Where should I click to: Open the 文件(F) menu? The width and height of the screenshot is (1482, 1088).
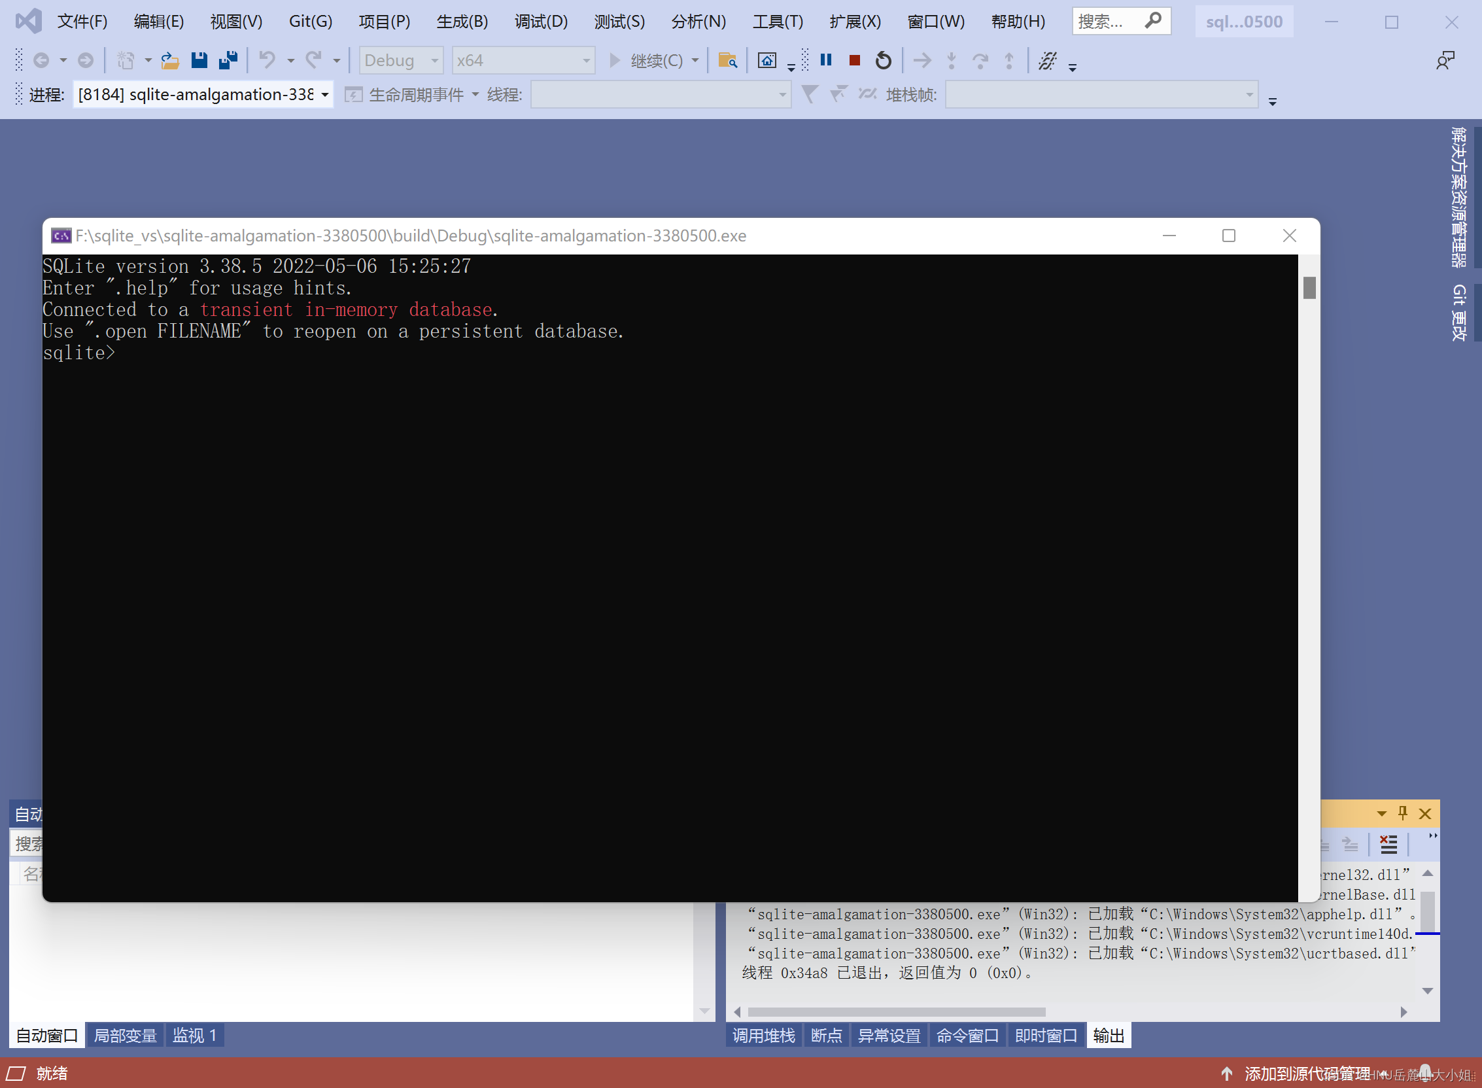[x=82, y=21]
